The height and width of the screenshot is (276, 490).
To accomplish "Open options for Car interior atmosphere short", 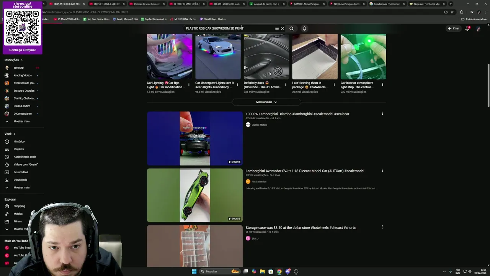I will pyautogui.click(x=382, y=84).
